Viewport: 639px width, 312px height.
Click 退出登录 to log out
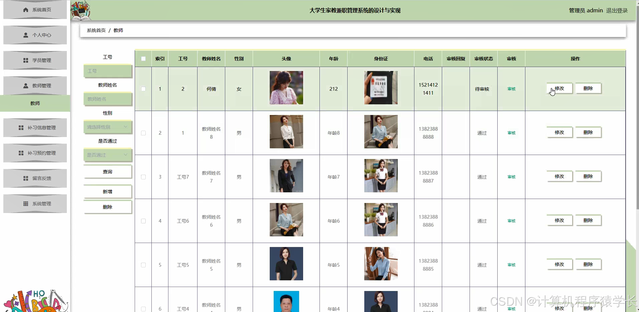point(617,10)
